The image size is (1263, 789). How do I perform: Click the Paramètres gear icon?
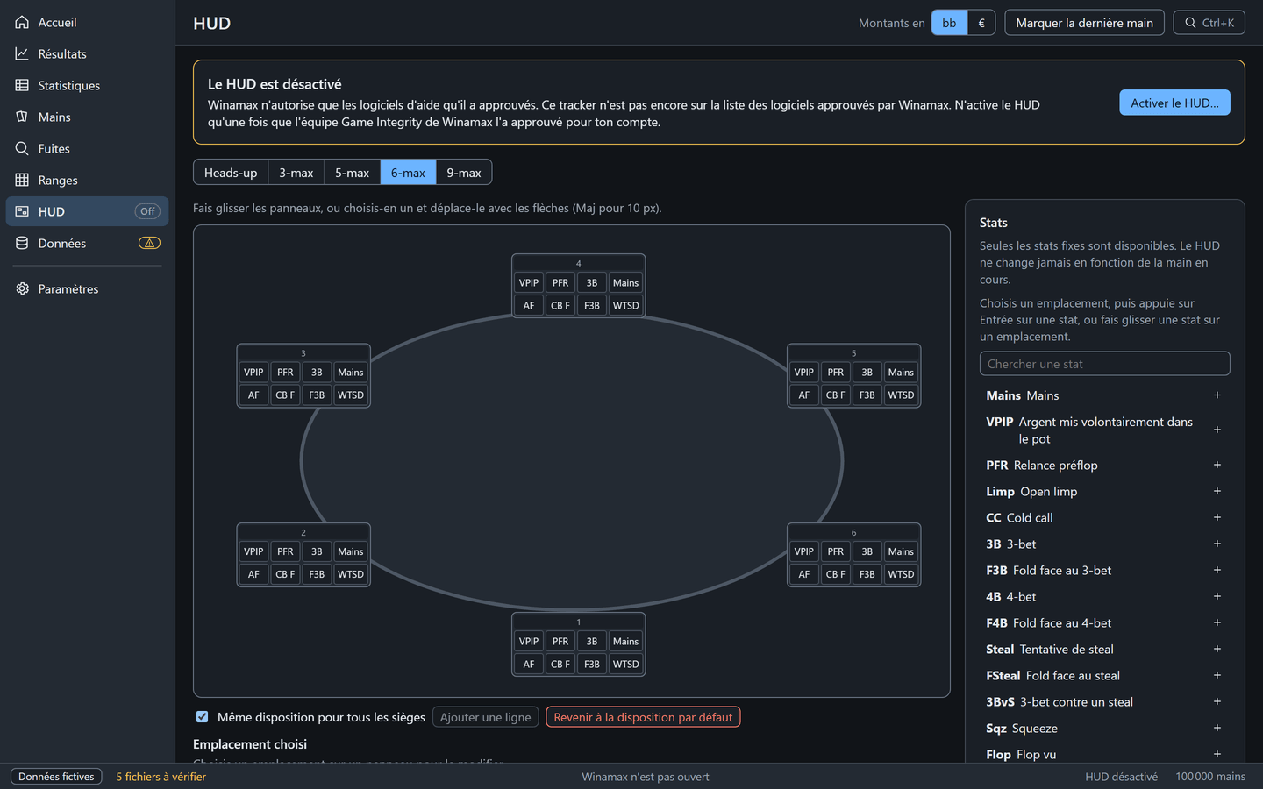[x=22, y=288]
